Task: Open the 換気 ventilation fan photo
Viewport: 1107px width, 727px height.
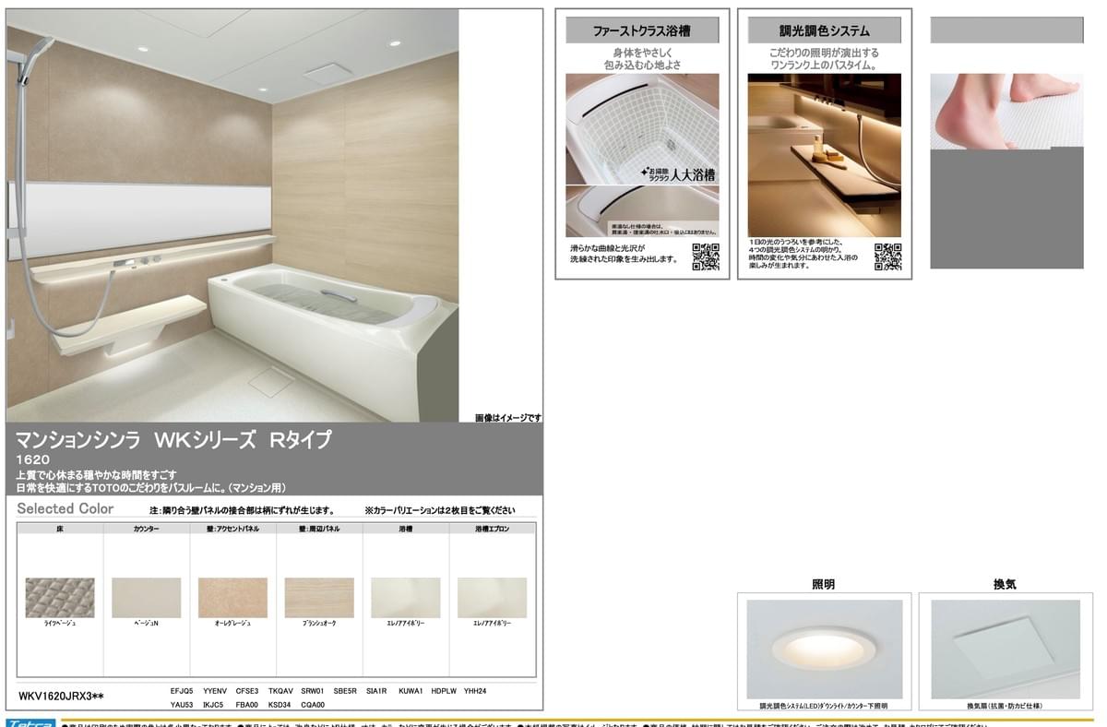Action: coord(1006,650)
